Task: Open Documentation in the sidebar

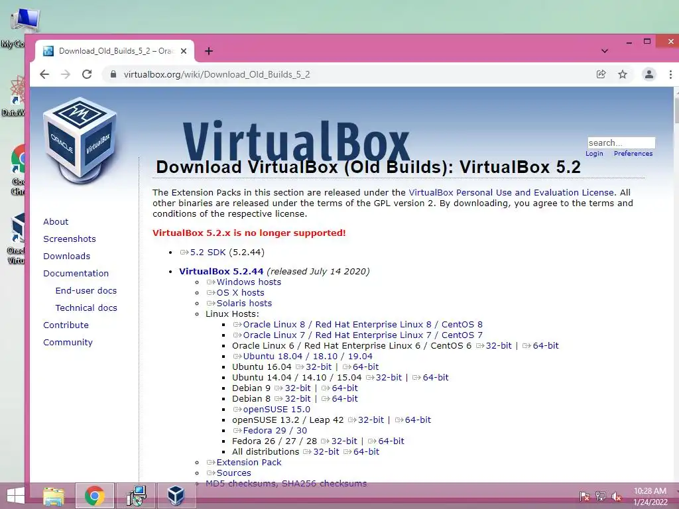Action: pos(76,274)
